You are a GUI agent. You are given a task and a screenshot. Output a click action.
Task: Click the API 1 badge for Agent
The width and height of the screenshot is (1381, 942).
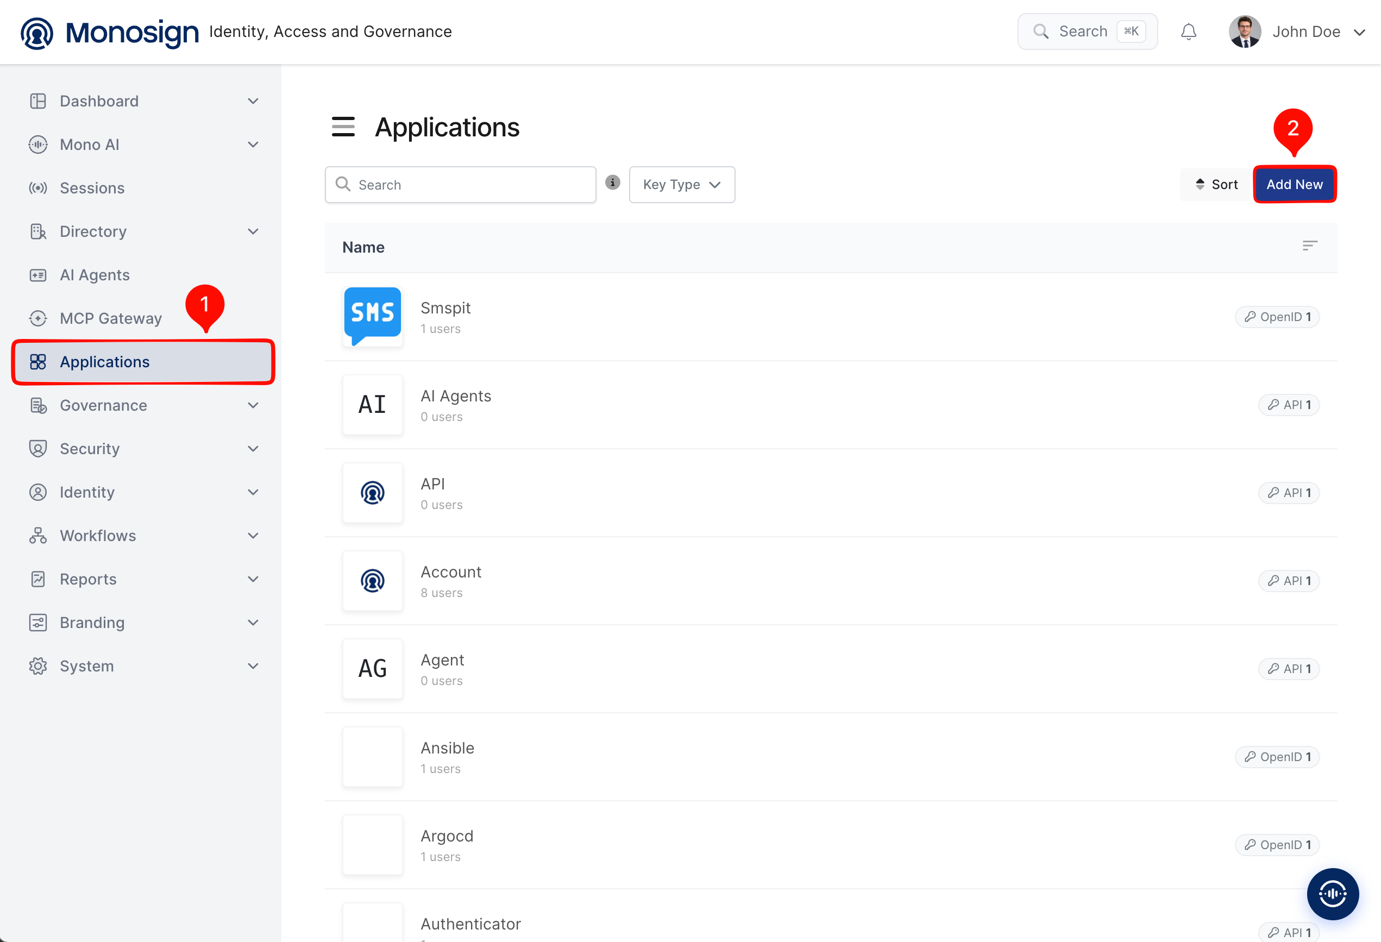point(1289,668)
